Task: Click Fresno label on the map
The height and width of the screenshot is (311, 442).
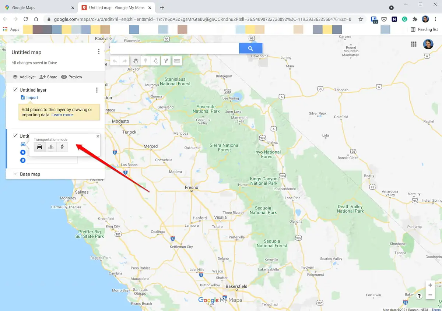Action: point(192,188)
